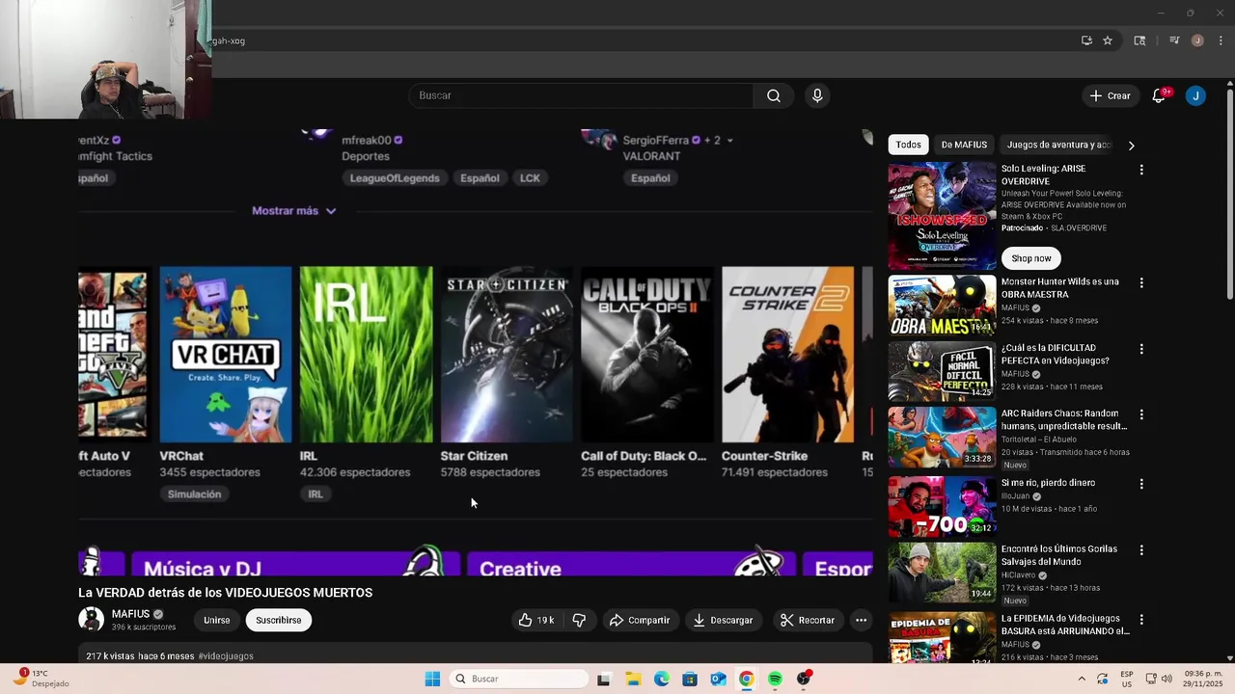The image size is (1235, 694).
Task: Open the MAFIUS channel avatar
Action: point(91,619)
